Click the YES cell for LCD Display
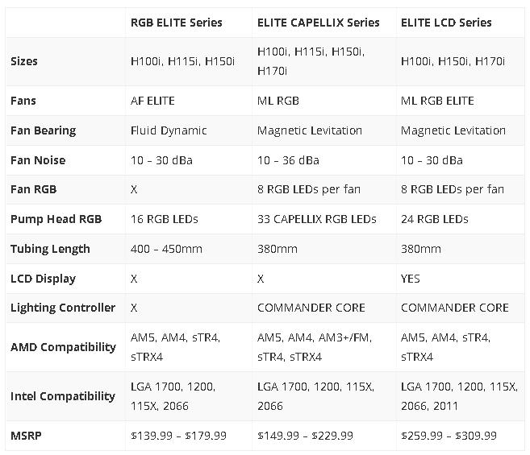 (x=411, y=279)
